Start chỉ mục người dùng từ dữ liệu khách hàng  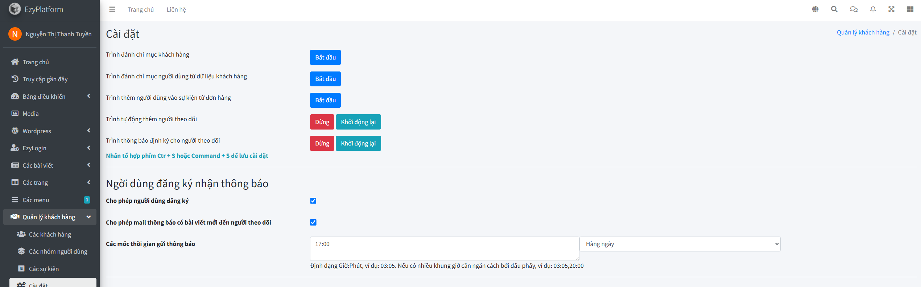[x=325, y=79]
